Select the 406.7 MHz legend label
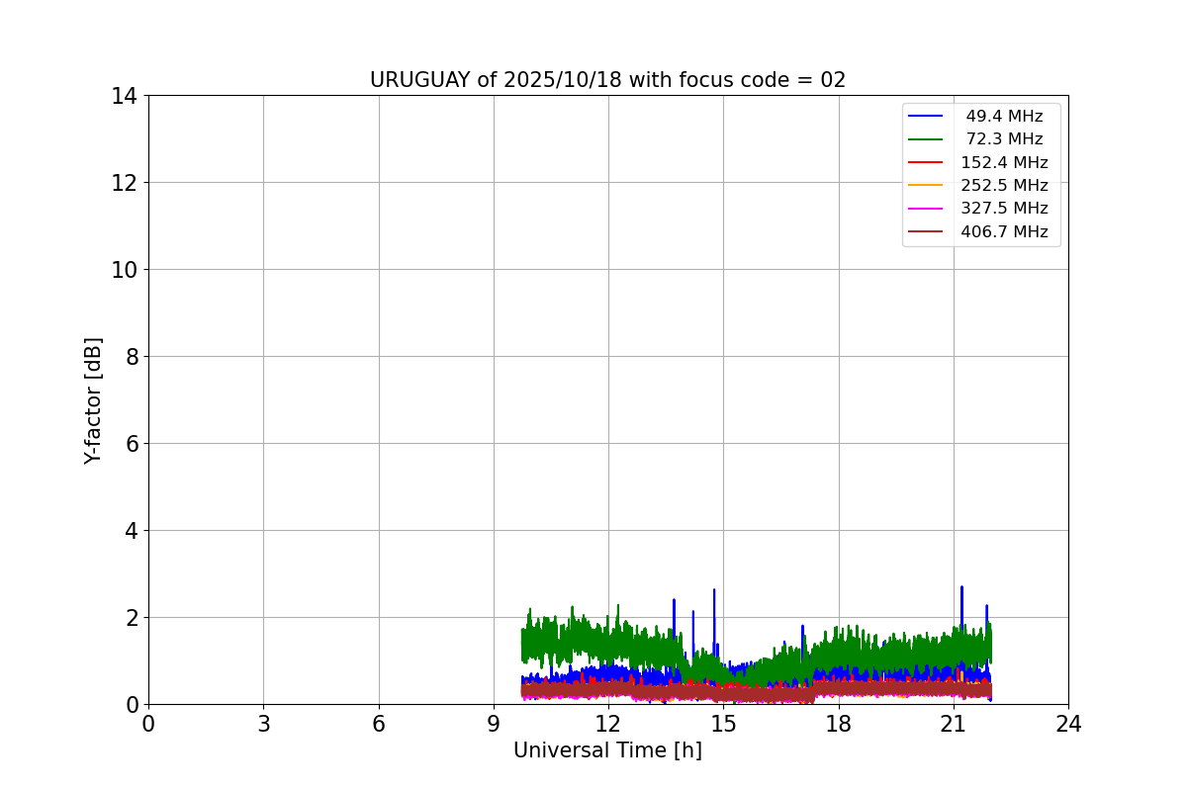 tap(1004, 231)
